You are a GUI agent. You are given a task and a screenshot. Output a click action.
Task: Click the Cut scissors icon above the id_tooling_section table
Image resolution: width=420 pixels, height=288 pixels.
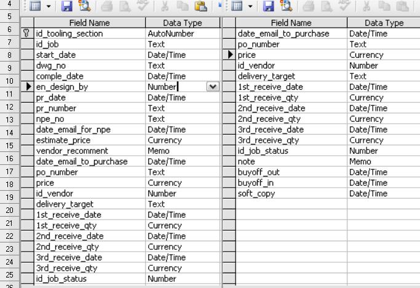click(165, 6)
